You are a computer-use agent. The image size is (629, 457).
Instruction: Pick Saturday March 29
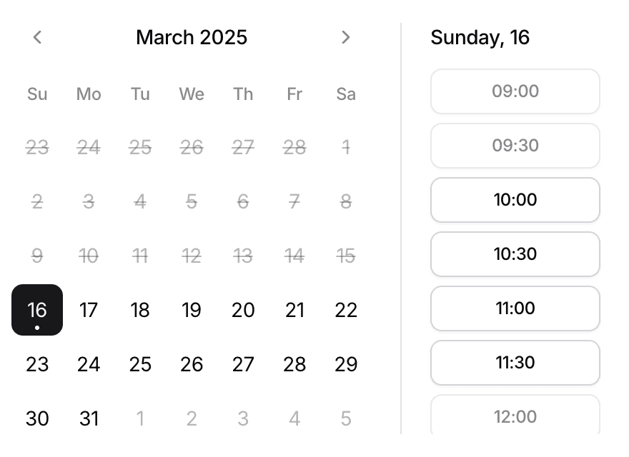point(346,364)
